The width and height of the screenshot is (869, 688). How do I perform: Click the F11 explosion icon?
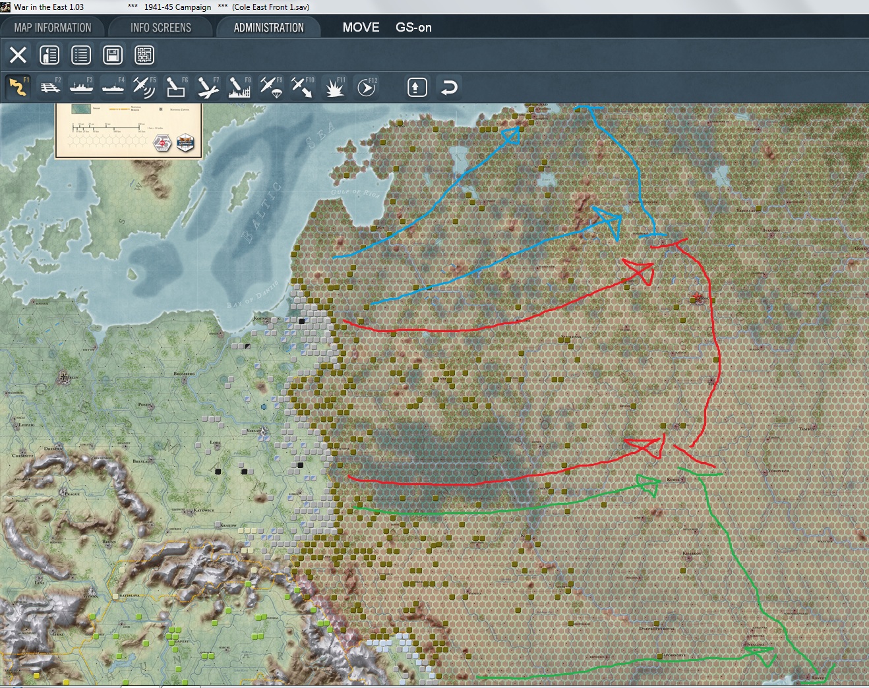(335, 87)
